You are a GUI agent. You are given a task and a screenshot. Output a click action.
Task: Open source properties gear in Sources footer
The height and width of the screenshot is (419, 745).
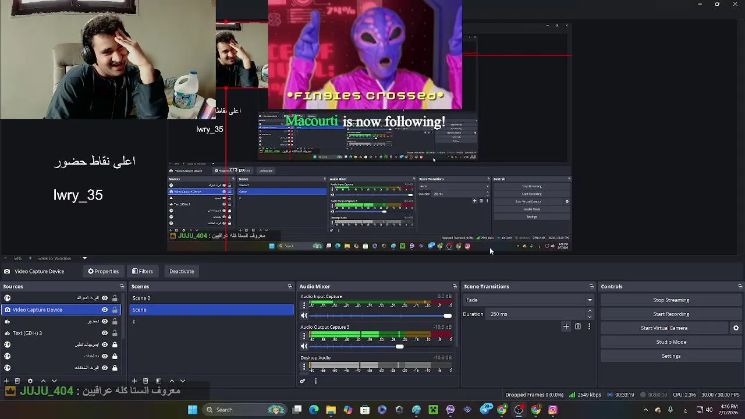pyautogui.click(x=30, y=381)
